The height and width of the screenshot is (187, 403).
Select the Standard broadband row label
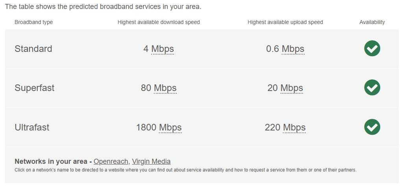tap(33, 49)
